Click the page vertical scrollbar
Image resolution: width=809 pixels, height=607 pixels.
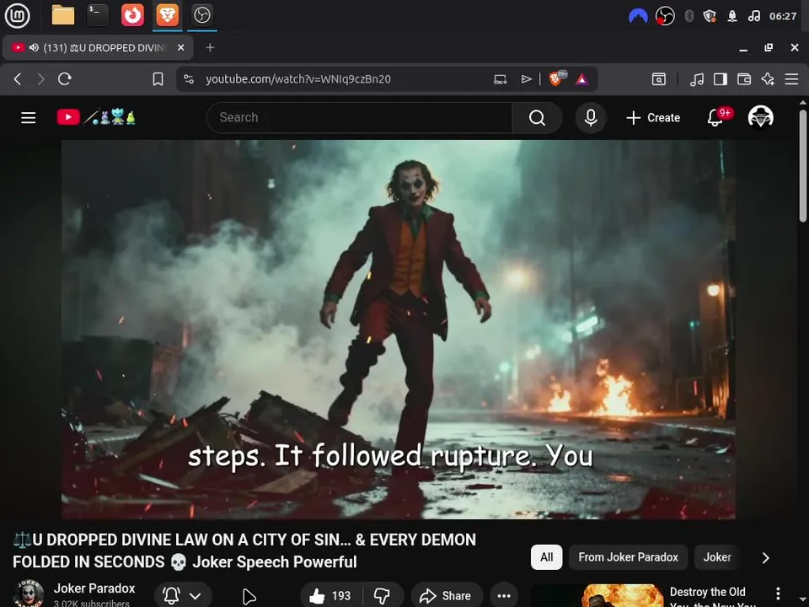802,165
